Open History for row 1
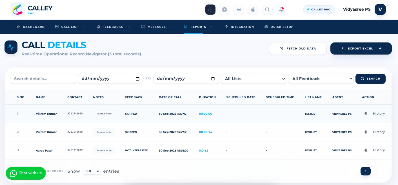Image resolution: width=398 pixels, height=185 pixels. [379, 114]
